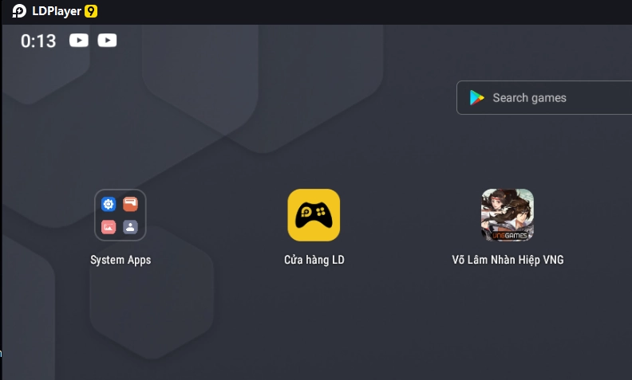
Task: Click the Võ Lâm Nhàn Hiệp VNG label
Action: click(508, 260)
